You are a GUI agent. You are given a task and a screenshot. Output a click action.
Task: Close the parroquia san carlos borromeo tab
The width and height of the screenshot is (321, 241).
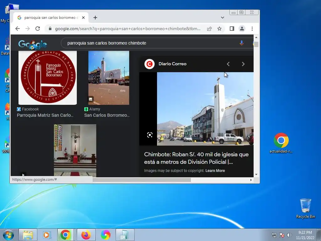coord(83,18)
